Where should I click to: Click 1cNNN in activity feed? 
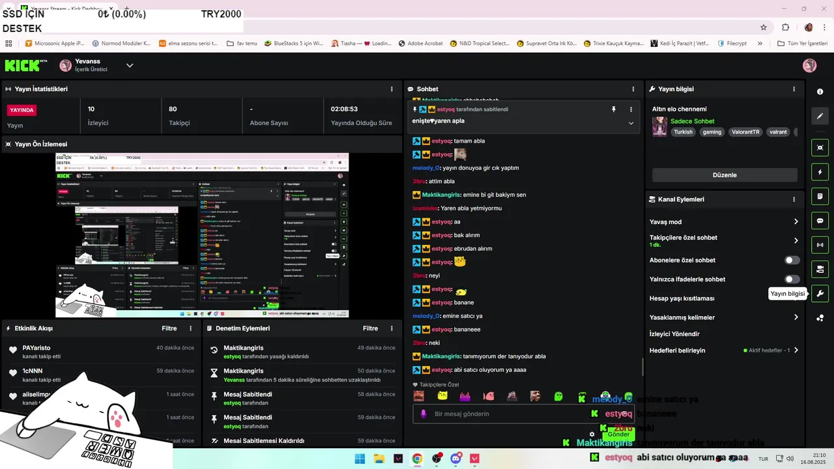pyautogui.click(x=33, y=371)
